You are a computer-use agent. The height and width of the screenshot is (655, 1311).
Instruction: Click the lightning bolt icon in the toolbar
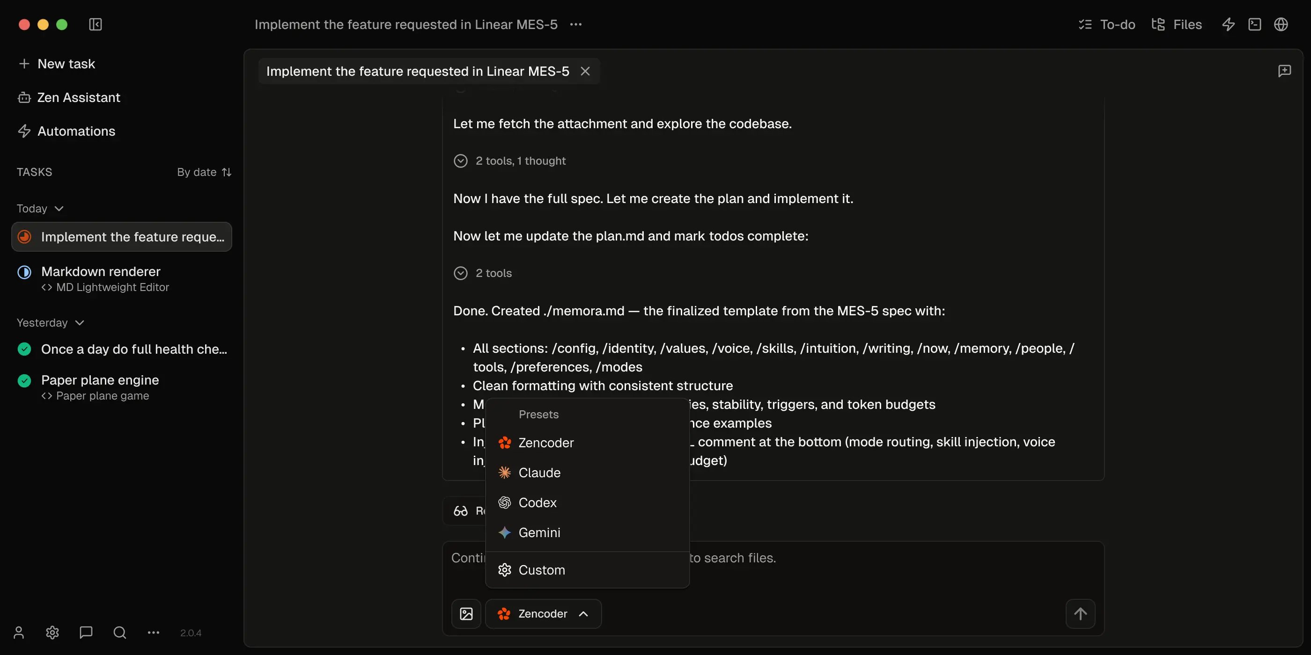pos(1228,24)
